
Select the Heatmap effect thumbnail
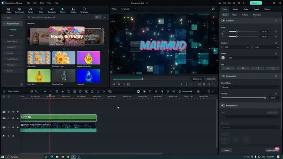coord(88,76)
